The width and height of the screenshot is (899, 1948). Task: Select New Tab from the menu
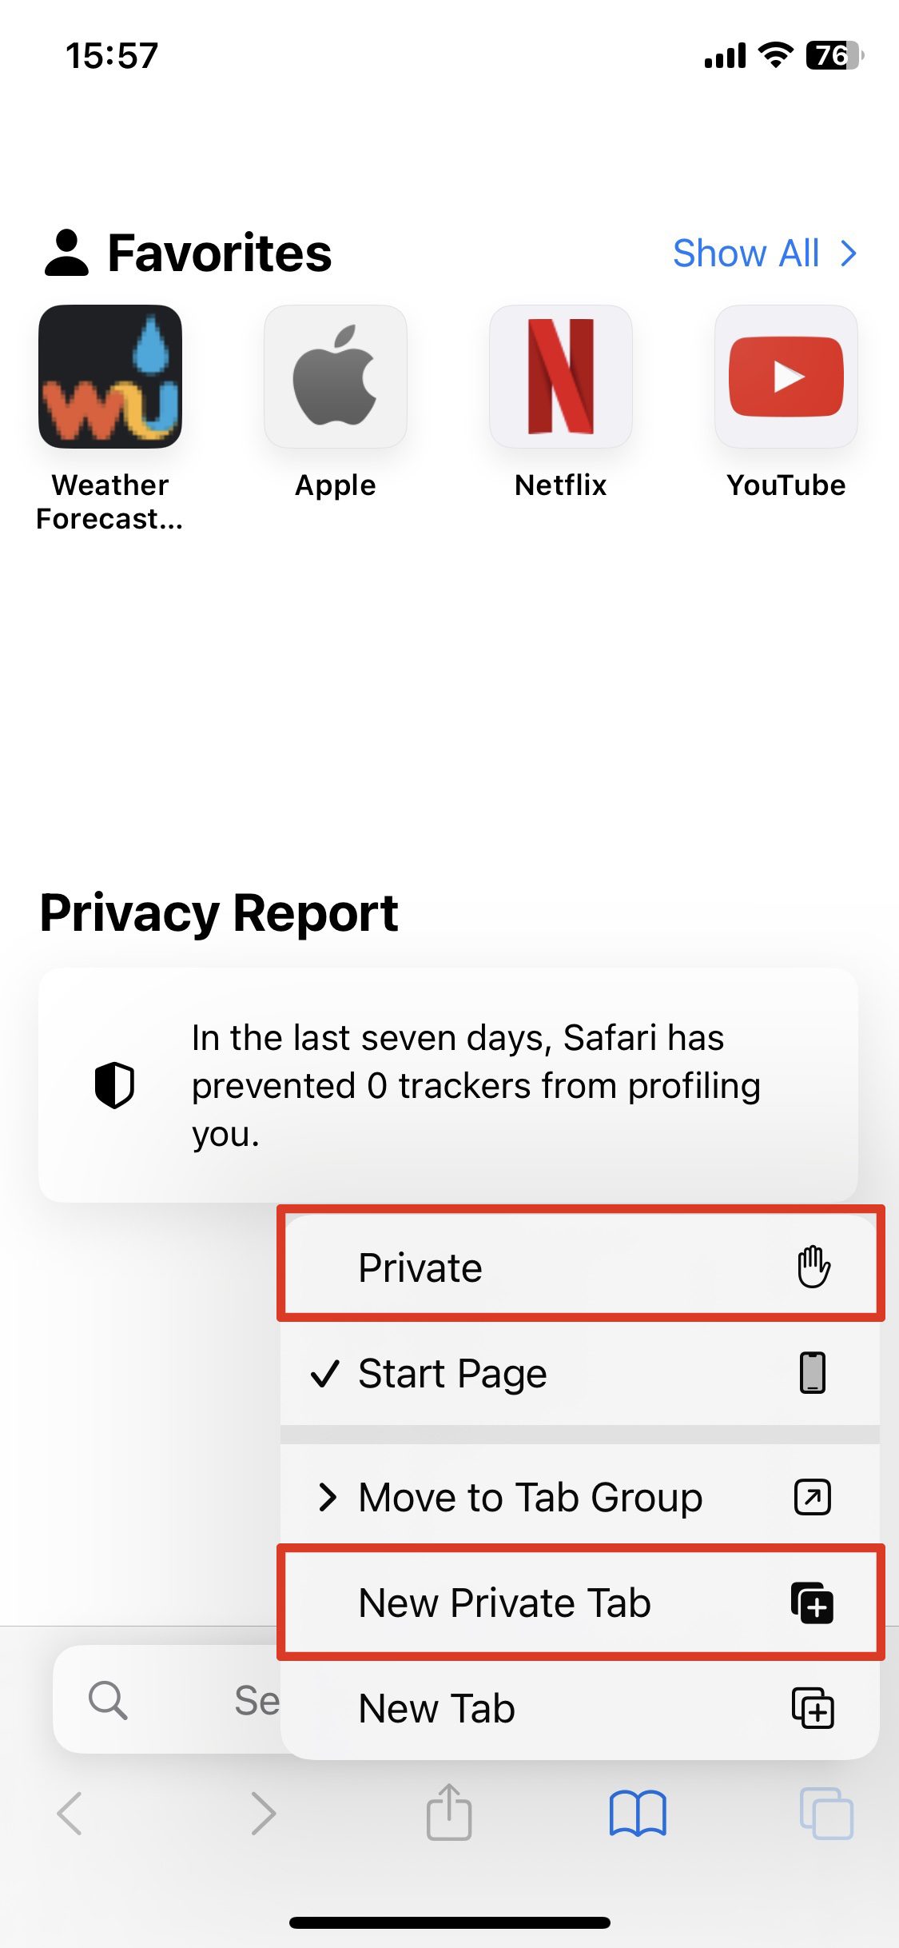[581, 1707]
